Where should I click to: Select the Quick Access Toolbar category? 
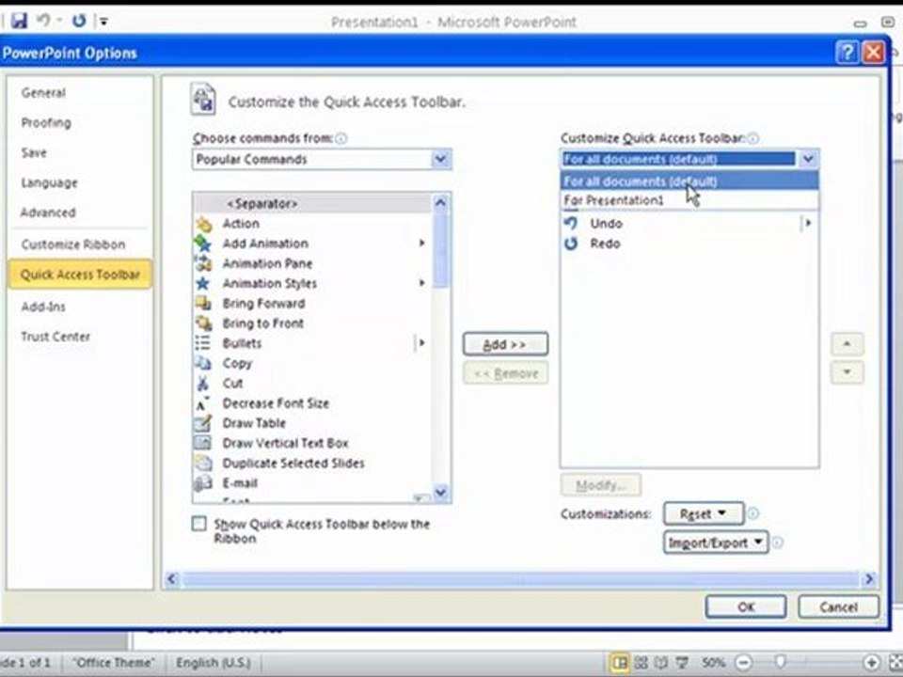click(x=80, y=275)
